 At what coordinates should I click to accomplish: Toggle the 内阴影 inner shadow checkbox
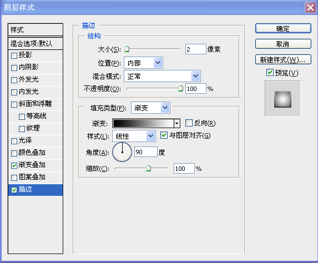pyautogui.click(x=14, y=68)
